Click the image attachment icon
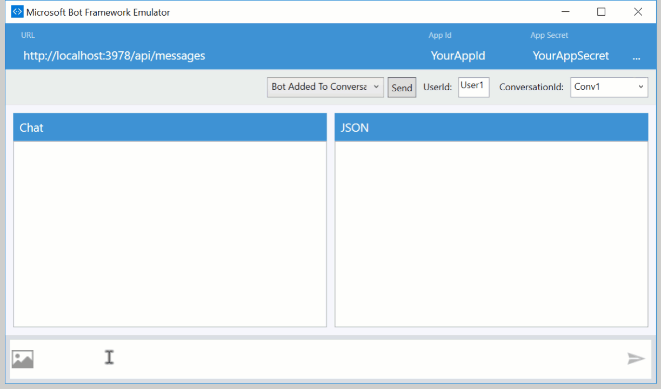 tap(23, 359)
